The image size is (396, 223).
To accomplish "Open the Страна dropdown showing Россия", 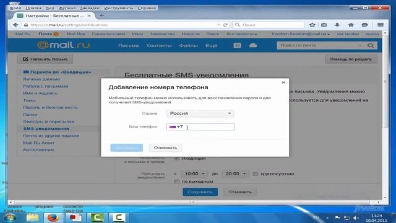I will pyautogui.click(x=200, y=113).
